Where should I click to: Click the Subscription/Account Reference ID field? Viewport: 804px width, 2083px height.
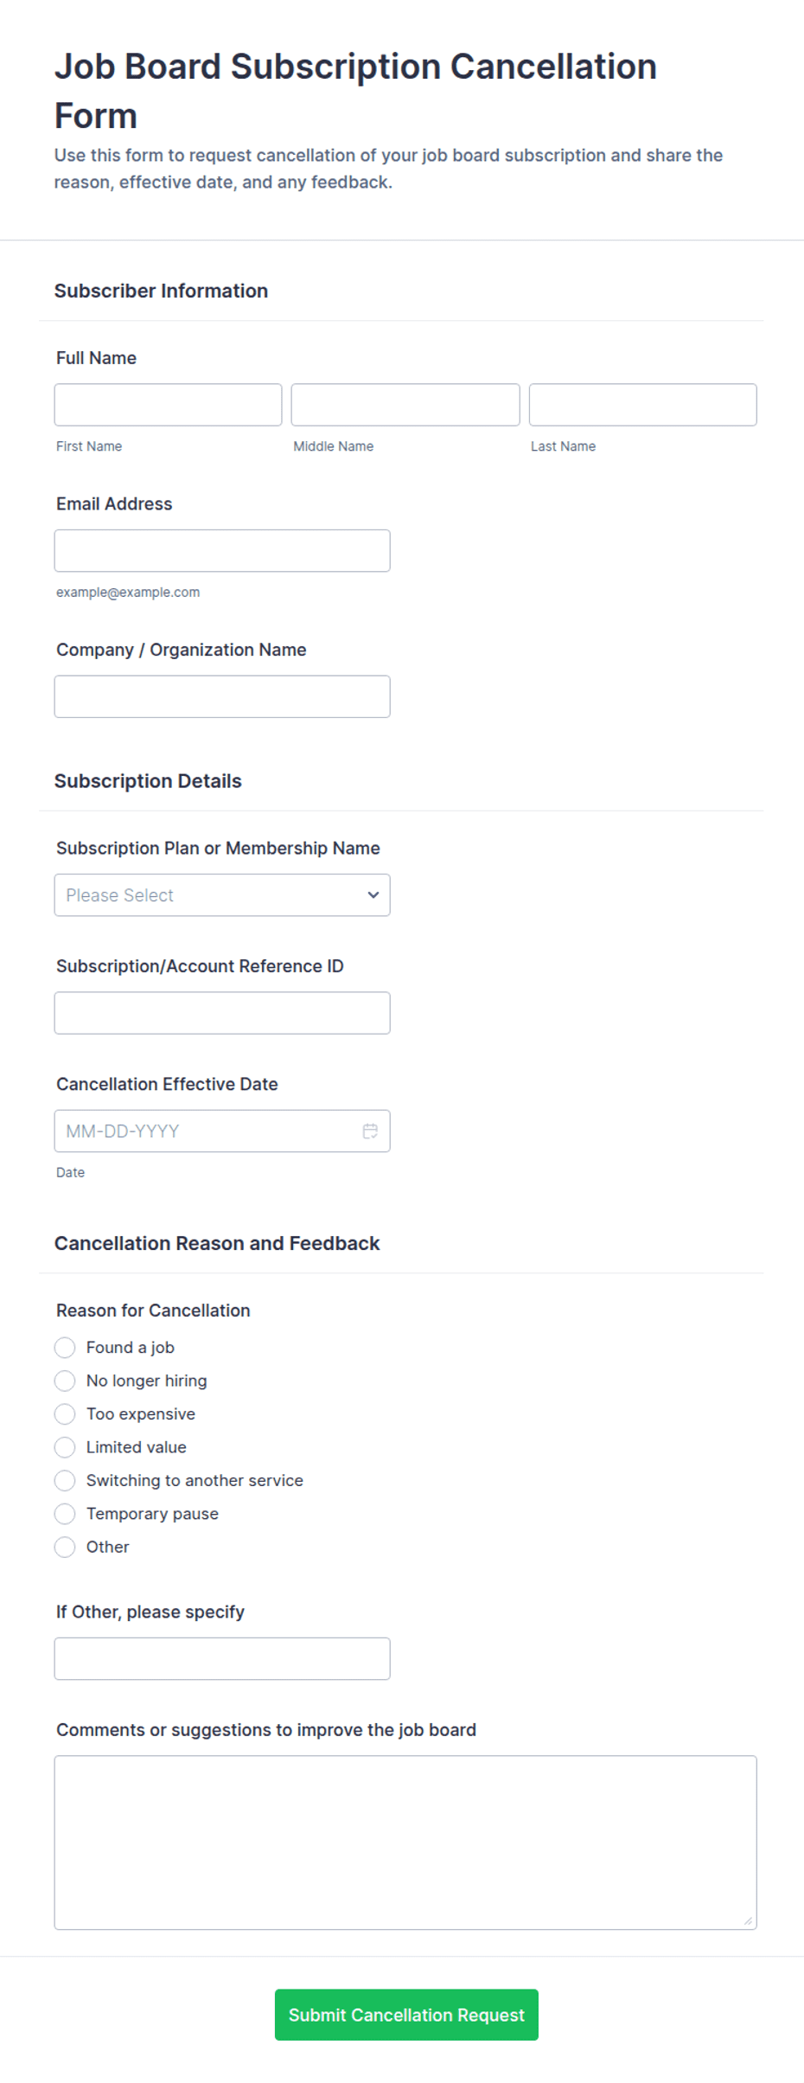pos(222,1013)
